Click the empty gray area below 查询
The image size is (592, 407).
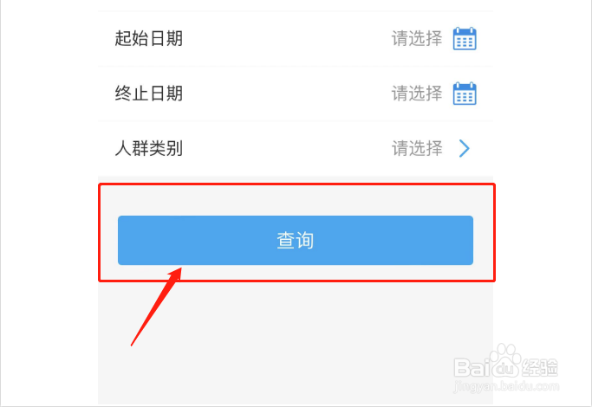tap(296, 343)
